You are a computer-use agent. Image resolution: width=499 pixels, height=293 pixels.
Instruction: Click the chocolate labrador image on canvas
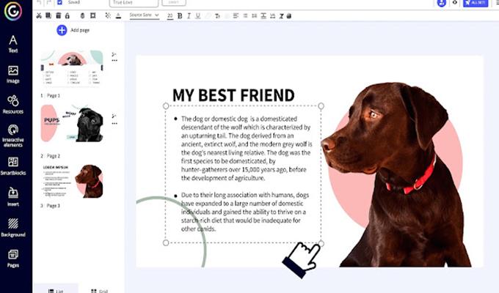point(398,175)
